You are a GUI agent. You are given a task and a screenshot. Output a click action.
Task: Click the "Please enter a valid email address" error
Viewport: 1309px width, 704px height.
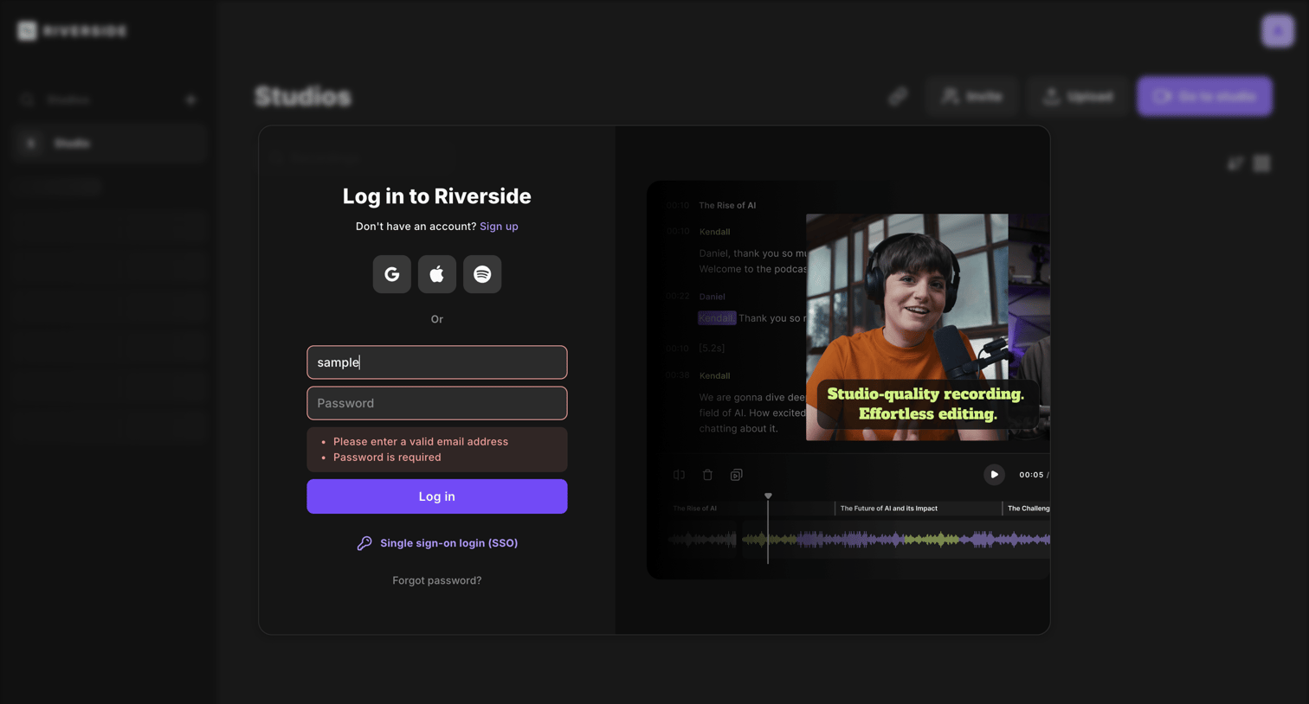(421, 442)
